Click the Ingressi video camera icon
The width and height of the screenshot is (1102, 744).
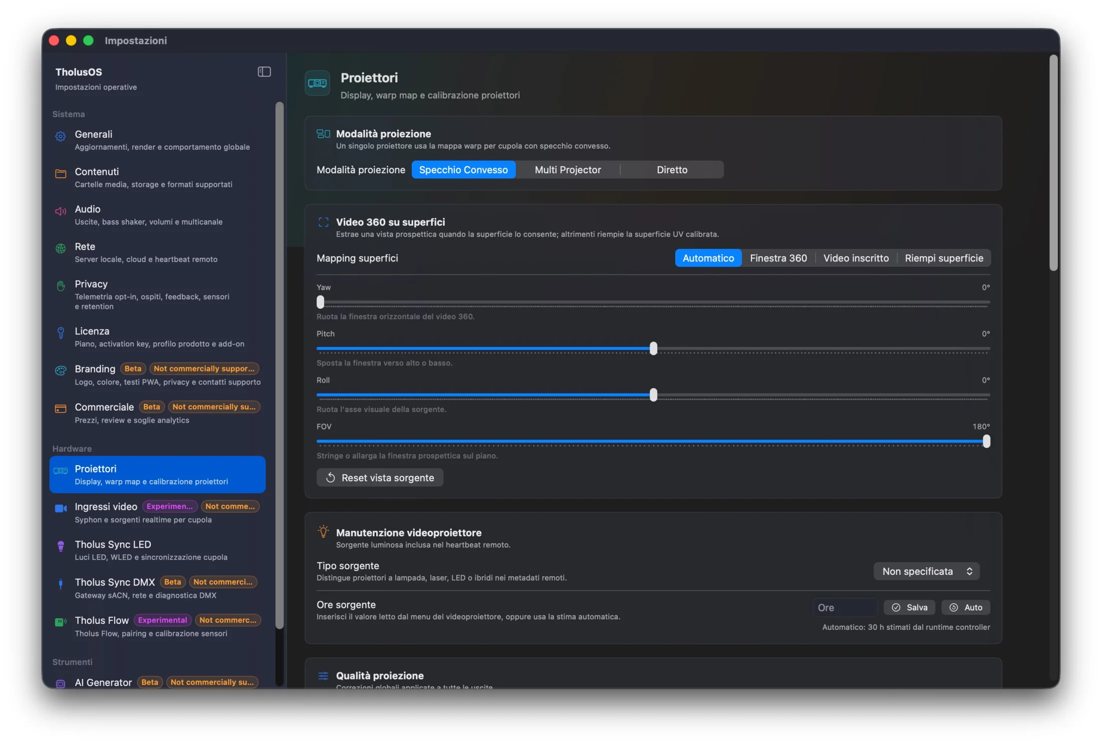(61, 508)
